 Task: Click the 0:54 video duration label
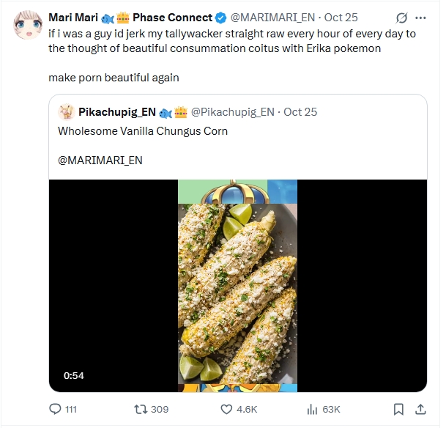(x=74, y=375)
